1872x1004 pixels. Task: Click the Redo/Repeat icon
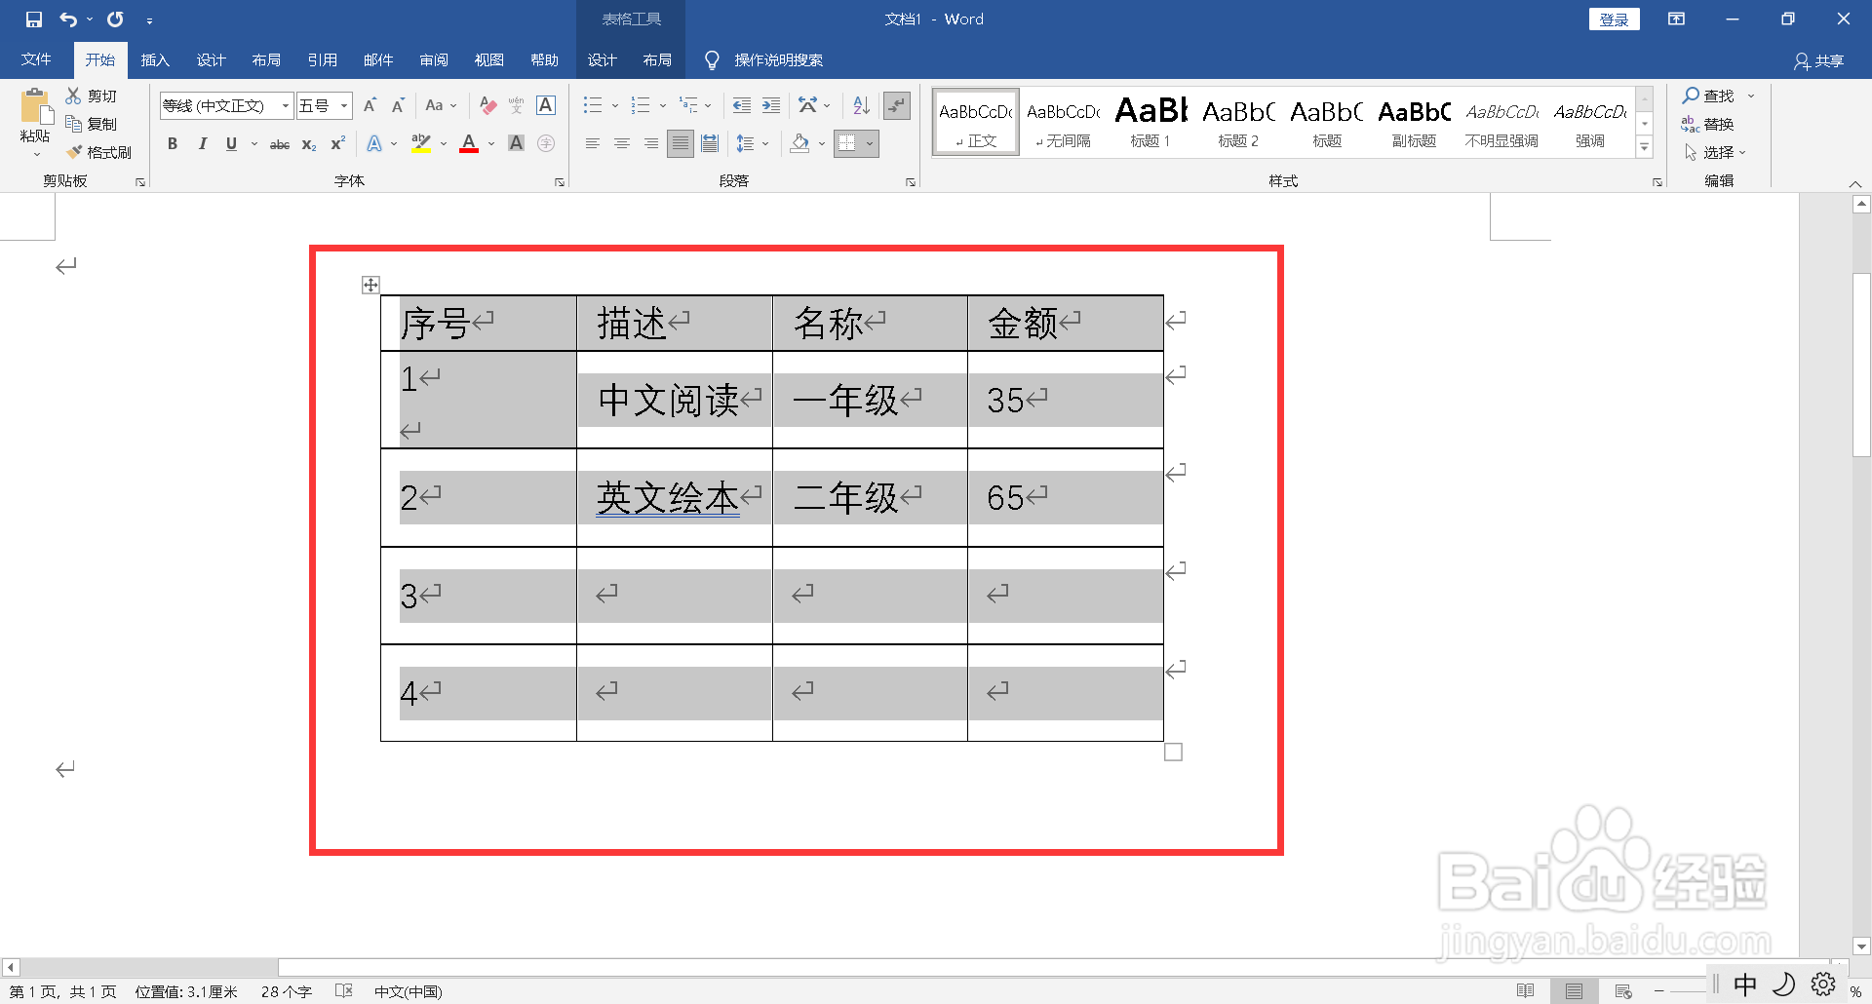[x=115, y=19]
